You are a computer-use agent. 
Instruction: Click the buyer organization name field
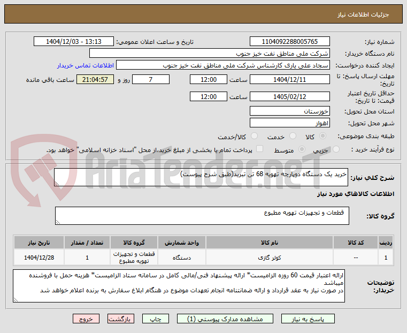point(210,53)
